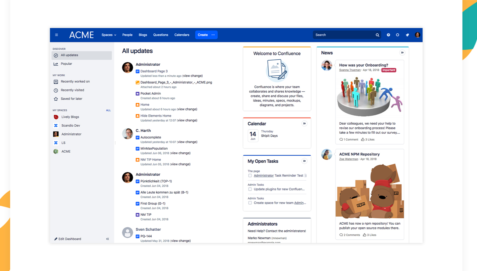Go to ACME home logo
The image size is (477, 271).
tap(81, 35)
